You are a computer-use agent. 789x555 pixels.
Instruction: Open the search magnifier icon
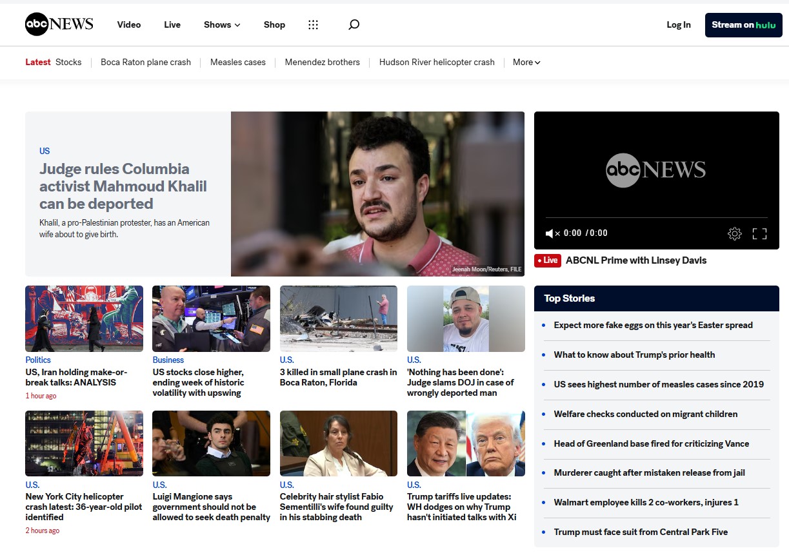click(x=354, y=24)
